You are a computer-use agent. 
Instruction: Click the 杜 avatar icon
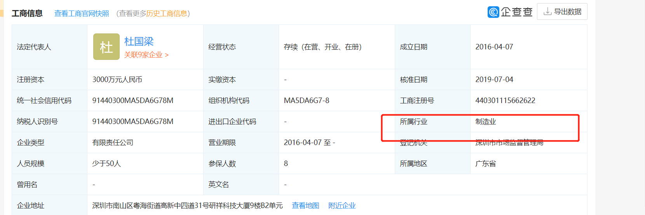tap(106, 47)
